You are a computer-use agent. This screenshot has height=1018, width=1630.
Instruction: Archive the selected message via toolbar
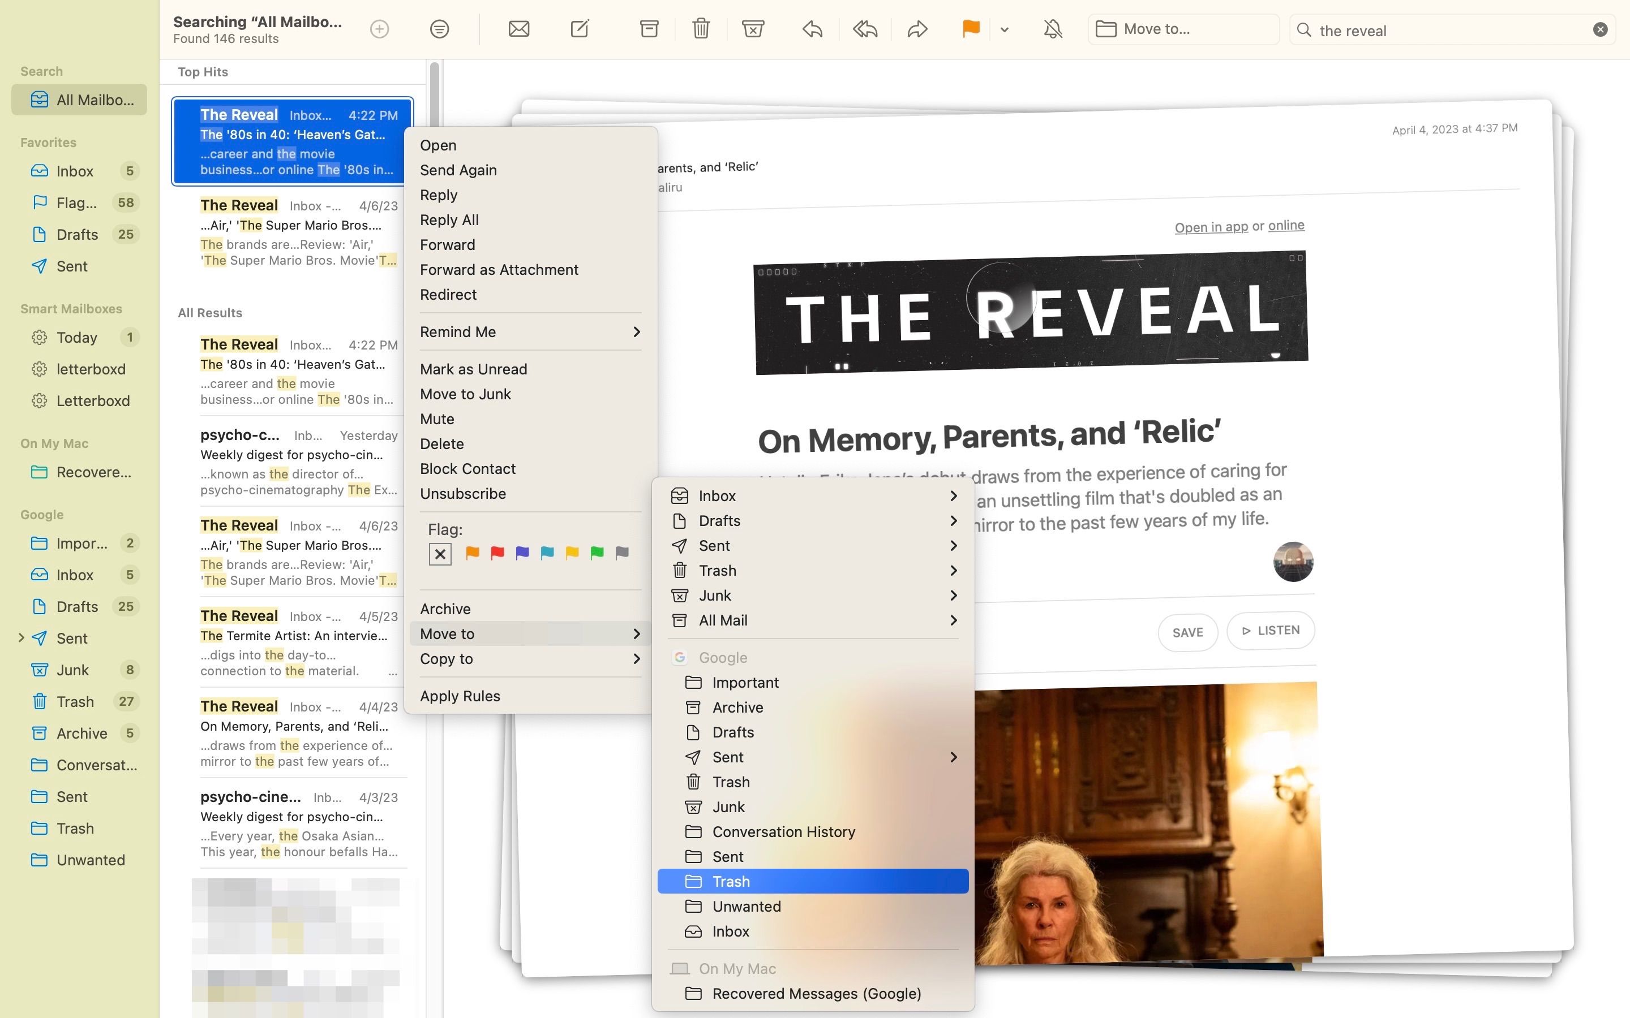[x=647, y=29]
